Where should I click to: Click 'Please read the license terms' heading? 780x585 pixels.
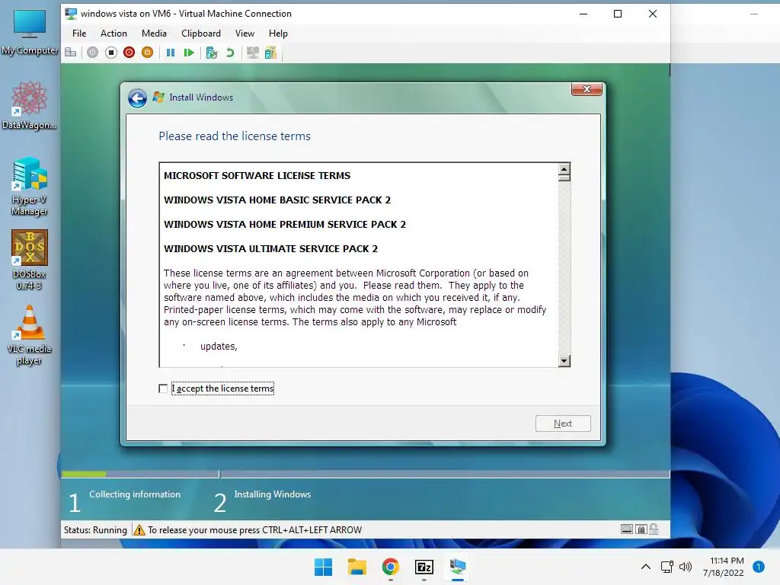pos(235,136)
